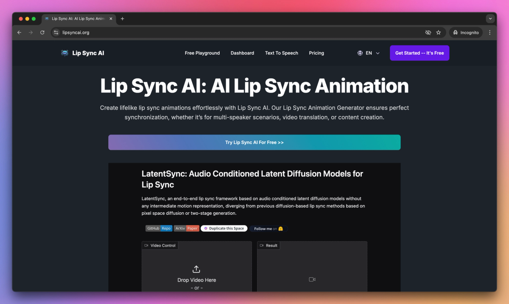This screenshot has height=304, width=509.
Task: Click the macOS yellow minimize button
Action: coord(27,19)
